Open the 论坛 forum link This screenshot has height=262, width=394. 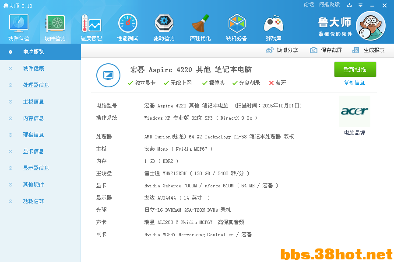309,4
